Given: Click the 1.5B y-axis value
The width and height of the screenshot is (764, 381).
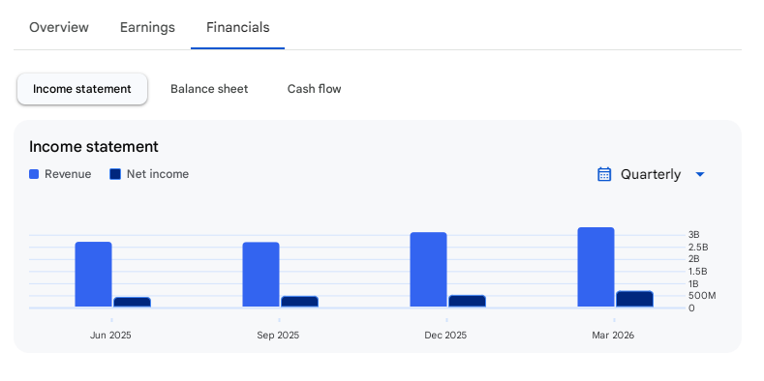Looking at the screenshot, I should (x=698, y=272).
